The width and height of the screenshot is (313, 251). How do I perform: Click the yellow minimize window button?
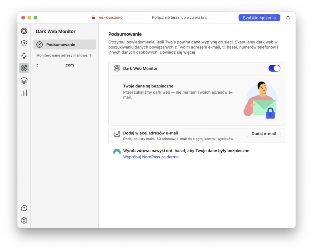(x=29, y=18)
